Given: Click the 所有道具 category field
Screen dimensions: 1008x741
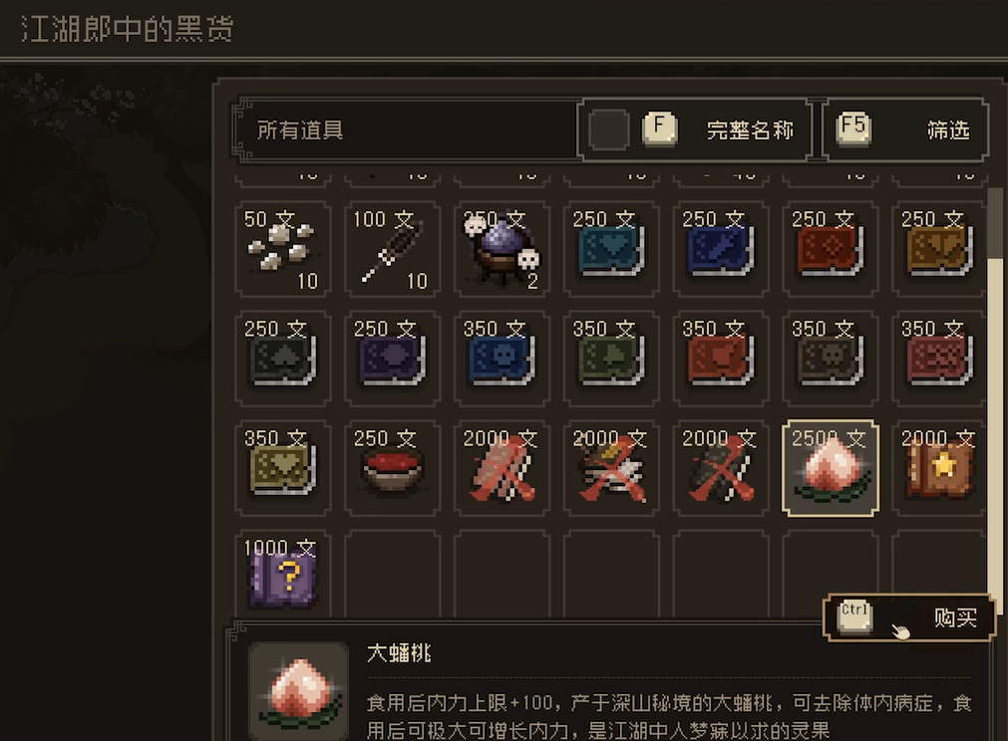Looking at the screenshot, I should tap(406, 129).
